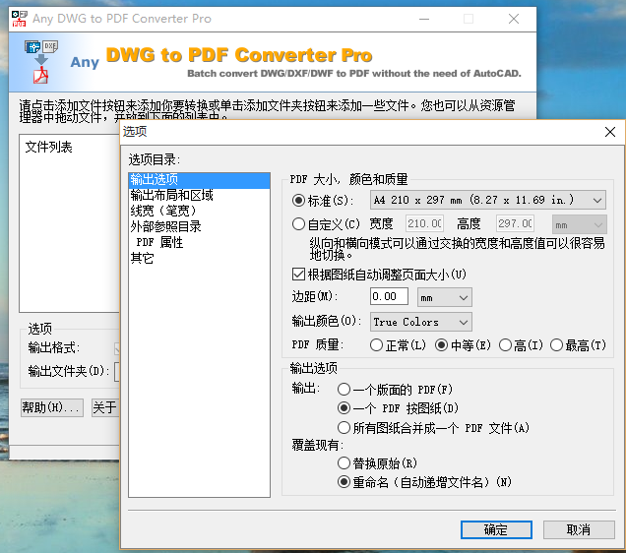
Task: Set PDF quality to 最高(T)
Action: (557, 345)
